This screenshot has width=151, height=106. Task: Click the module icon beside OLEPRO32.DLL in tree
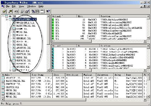coord(14,60)
